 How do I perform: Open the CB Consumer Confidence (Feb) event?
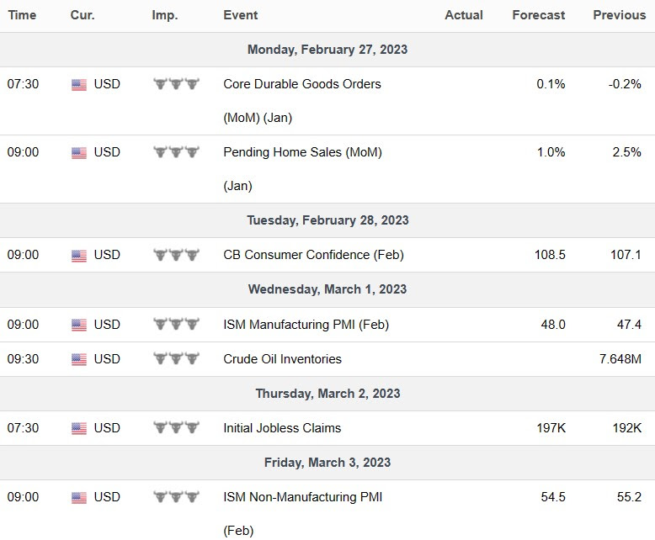pos(308,255)
